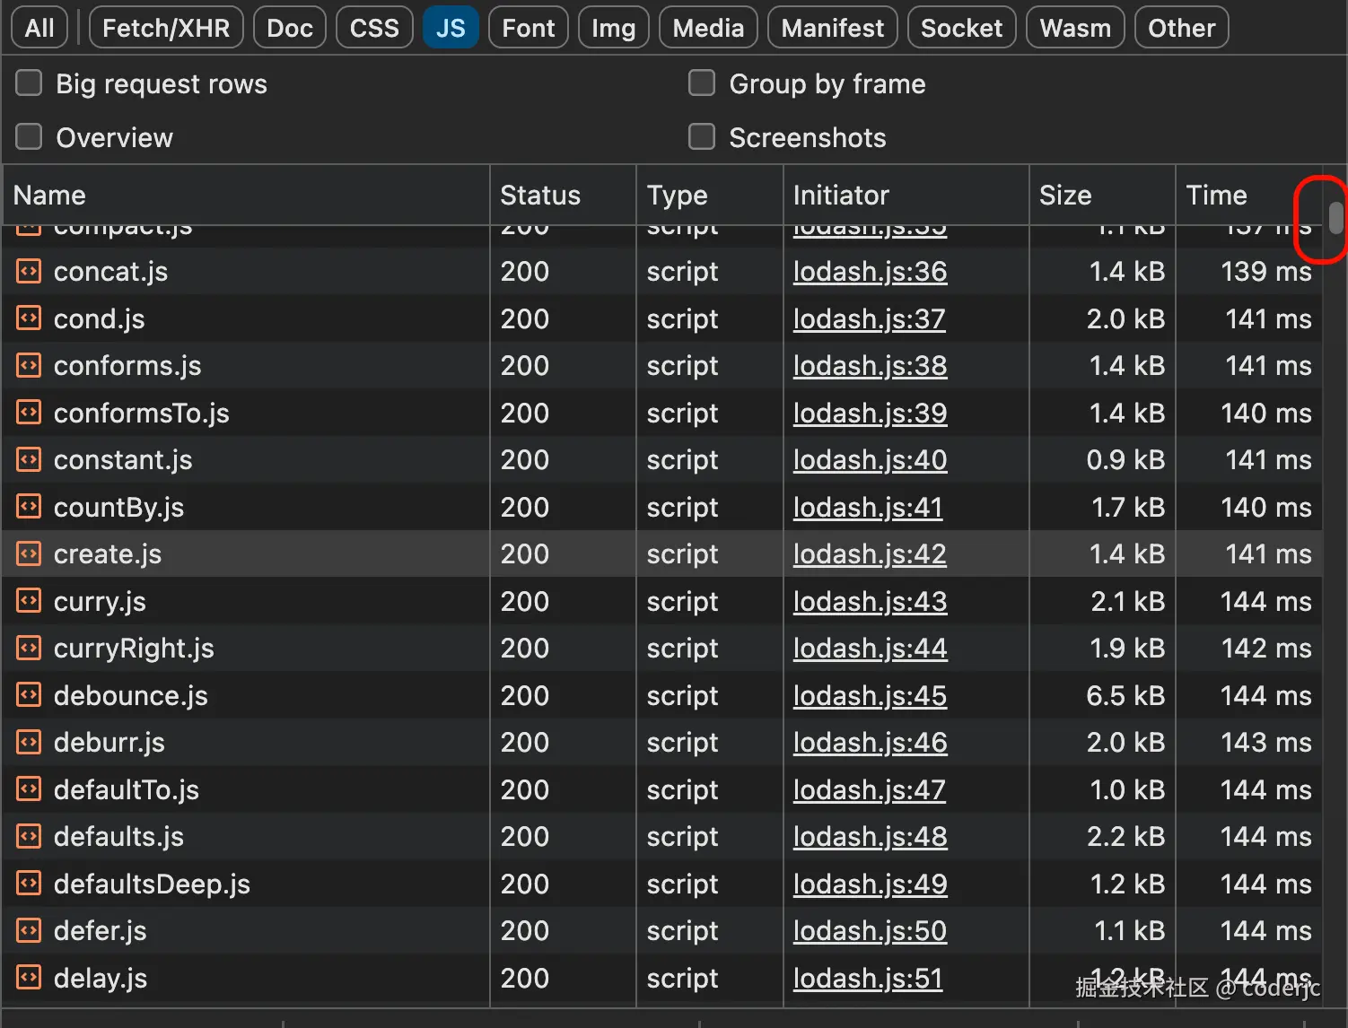Click the file icon beside conforms.js
Screen dimensions: 1348x1028
(29, 365)
